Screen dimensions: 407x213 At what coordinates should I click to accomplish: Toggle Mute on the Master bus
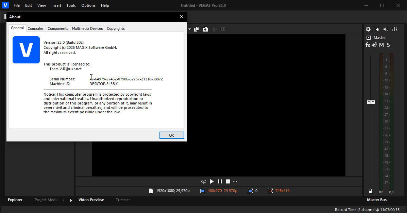point(381,45)
